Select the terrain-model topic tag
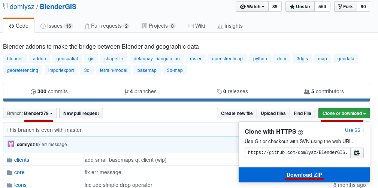 coord(114,70)
